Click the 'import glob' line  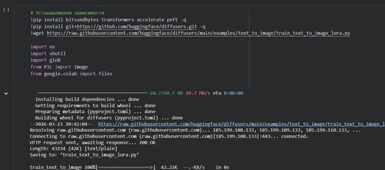[45, 60]
